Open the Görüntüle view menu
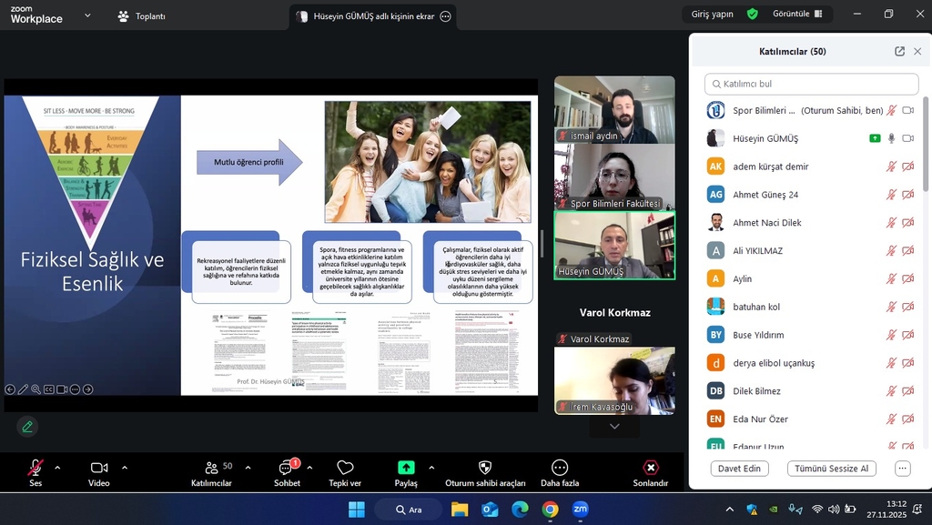This screenshot has height=525, width=932. pyautogui.click(x=796, y=15)
